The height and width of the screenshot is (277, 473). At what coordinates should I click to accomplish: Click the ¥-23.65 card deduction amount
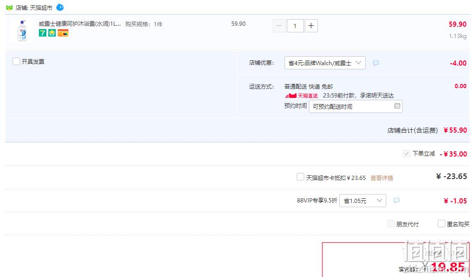[x=451, y=176]
